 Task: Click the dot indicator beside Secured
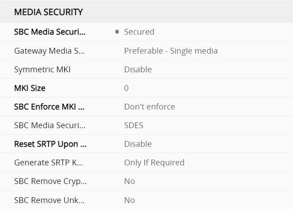click(117, 32)
